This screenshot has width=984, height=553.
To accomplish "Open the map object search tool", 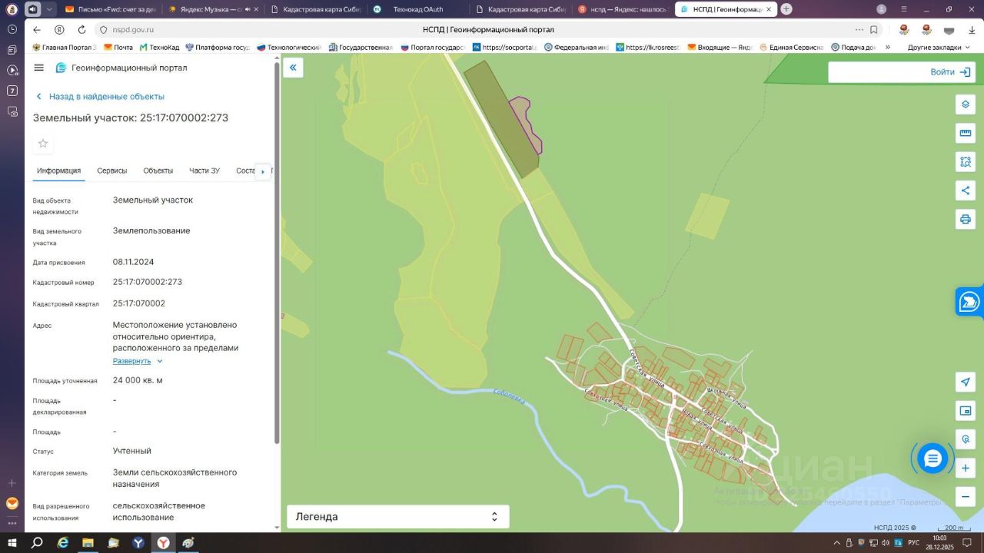I will [966, 439].
